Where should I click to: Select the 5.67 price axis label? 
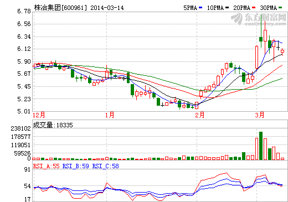[24, 74]
